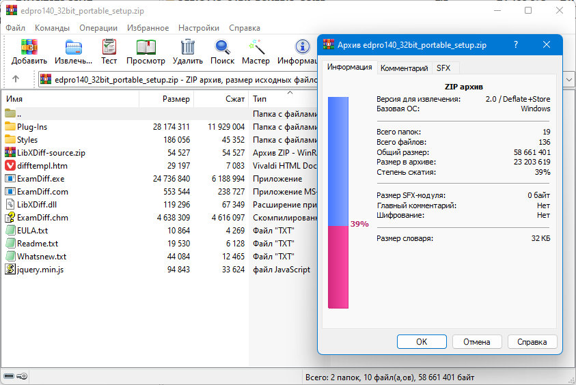
Task: Switch to the SFX tab
Action: point(443,68)
